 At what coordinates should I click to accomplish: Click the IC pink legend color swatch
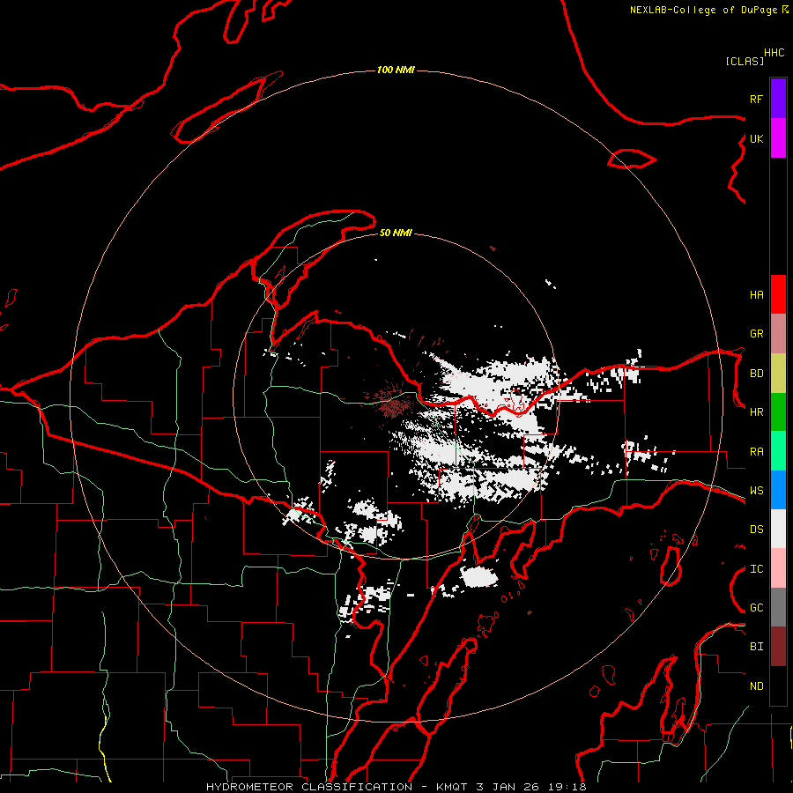(778, 568)
